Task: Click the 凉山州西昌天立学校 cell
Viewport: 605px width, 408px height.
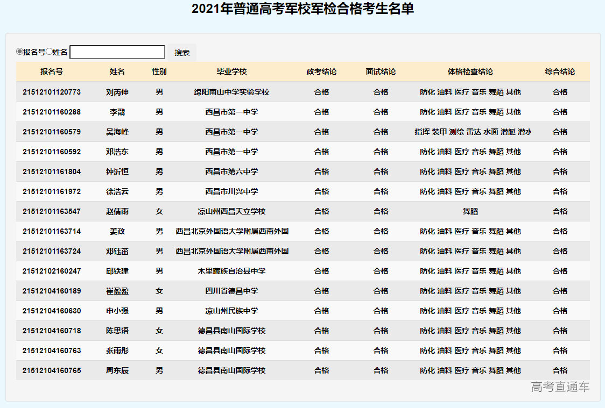Action: pos(231,211)
